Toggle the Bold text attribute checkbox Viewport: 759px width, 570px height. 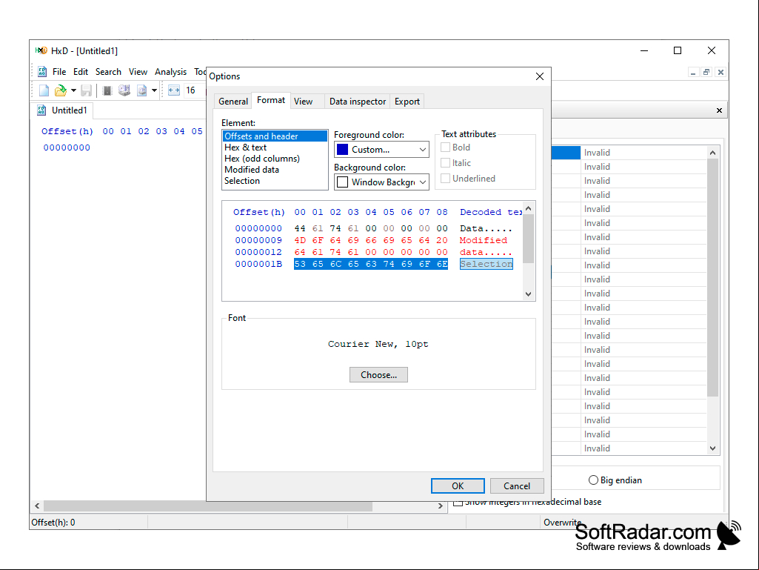click(445, 148)
